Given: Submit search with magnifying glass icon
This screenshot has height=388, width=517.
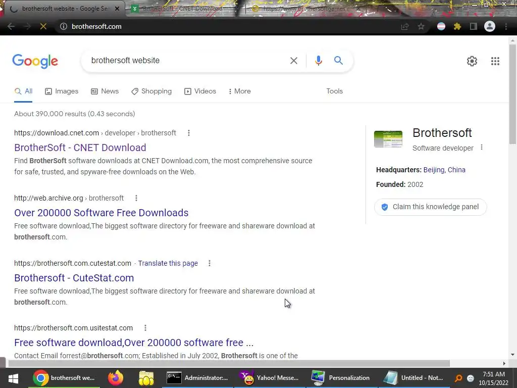Looking at the screenshot, I should pos(338,61).
